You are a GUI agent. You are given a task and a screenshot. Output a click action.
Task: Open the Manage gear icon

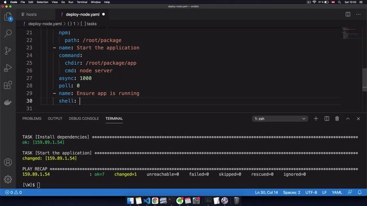pyautogui.click(x=7, y=179)
